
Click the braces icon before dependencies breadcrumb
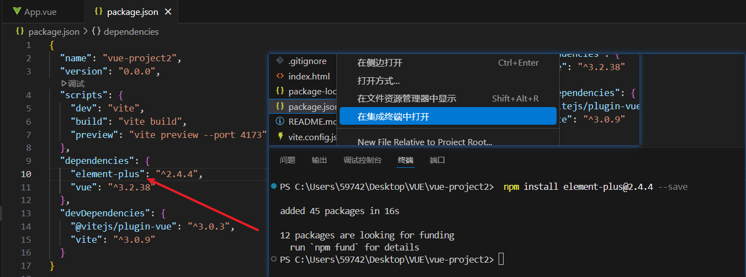pos(96,32)
